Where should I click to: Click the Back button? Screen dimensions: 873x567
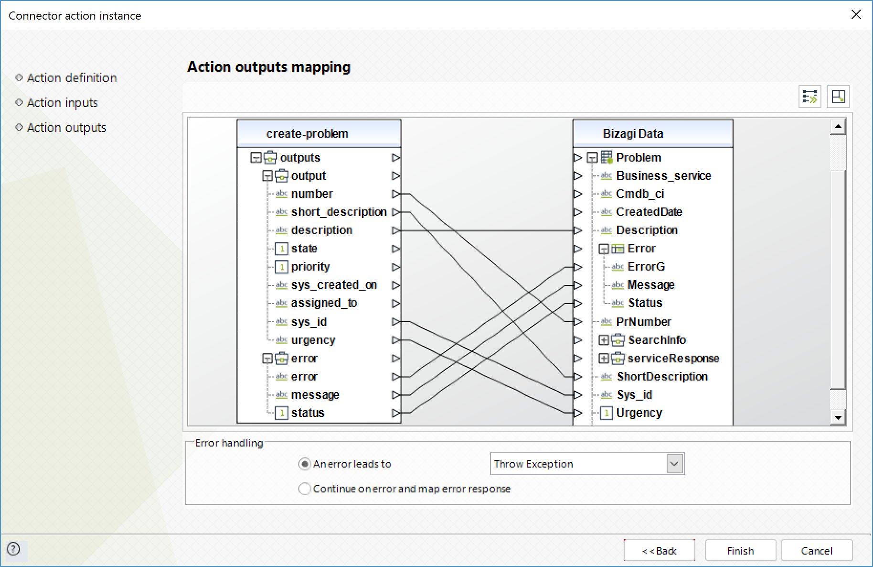[x=659, y=551]
